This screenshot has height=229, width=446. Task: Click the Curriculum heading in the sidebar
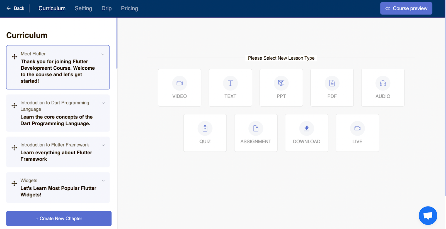(27, 35)
